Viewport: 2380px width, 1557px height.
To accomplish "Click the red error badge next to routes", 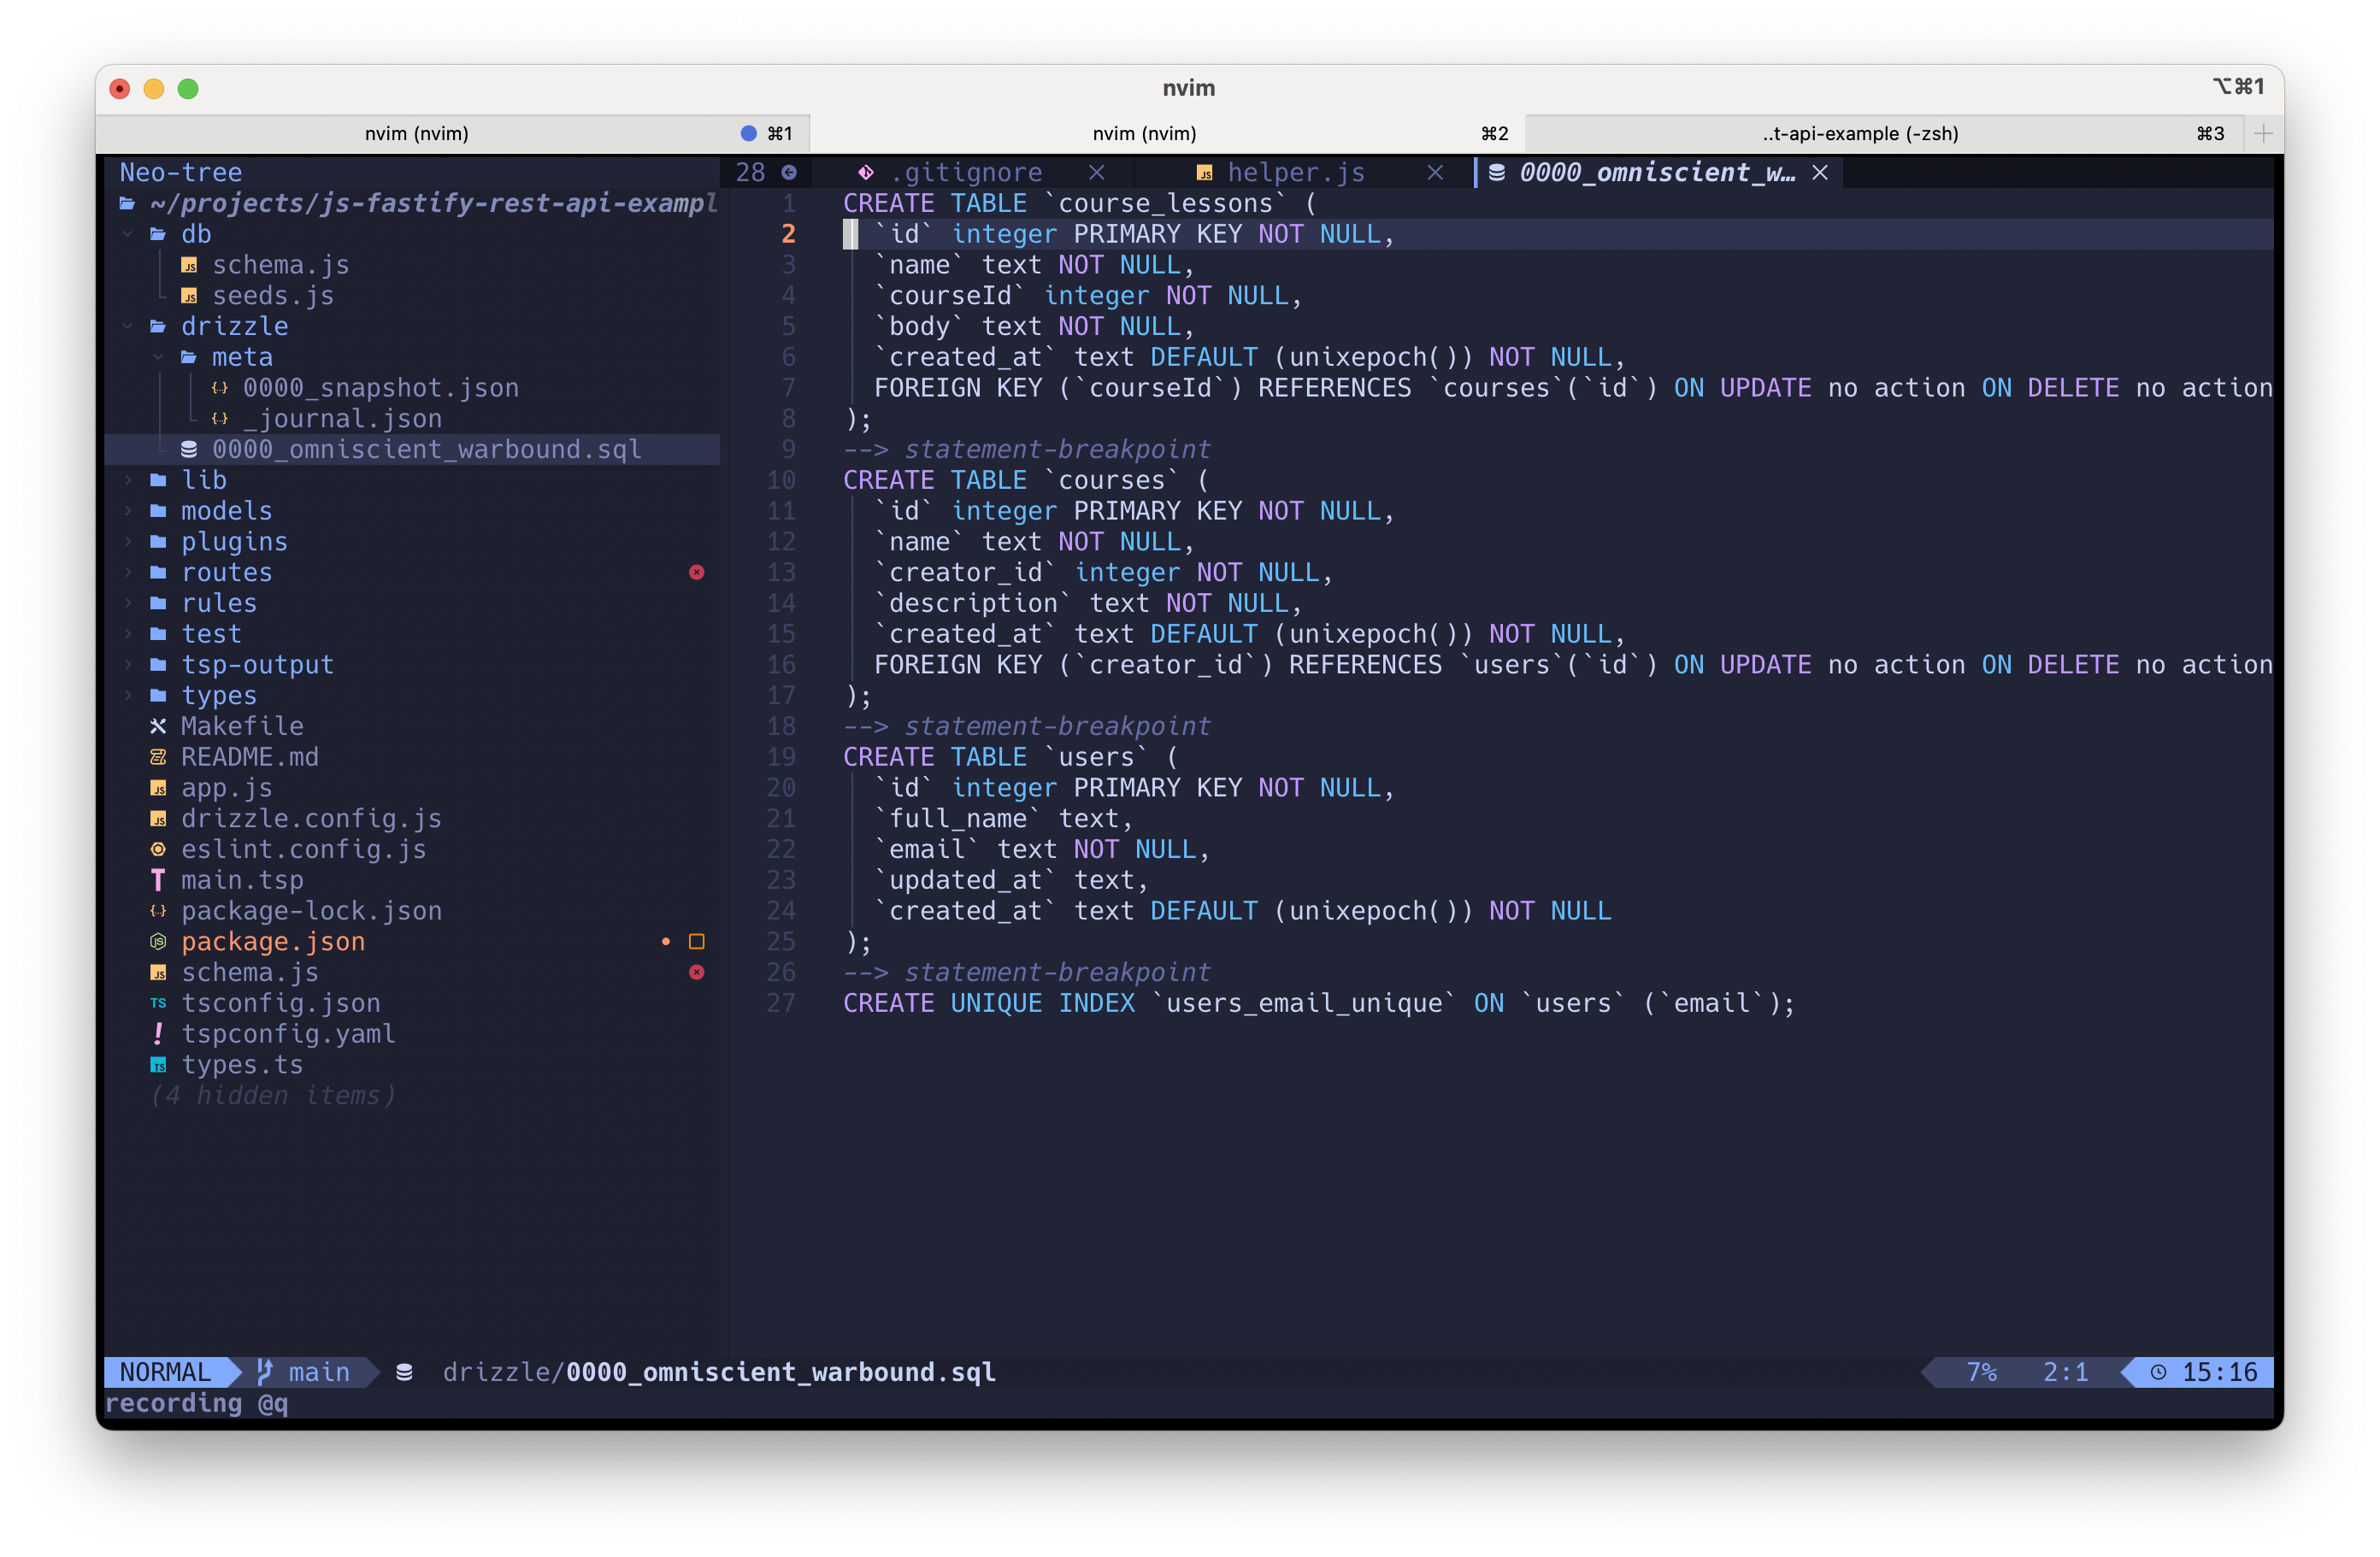I will [697, 573].
